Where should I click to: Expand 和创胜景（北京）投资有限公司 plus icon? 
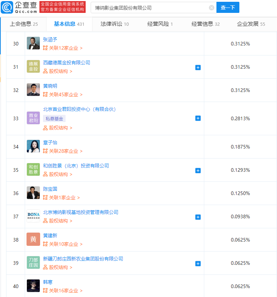coord(198,171)
